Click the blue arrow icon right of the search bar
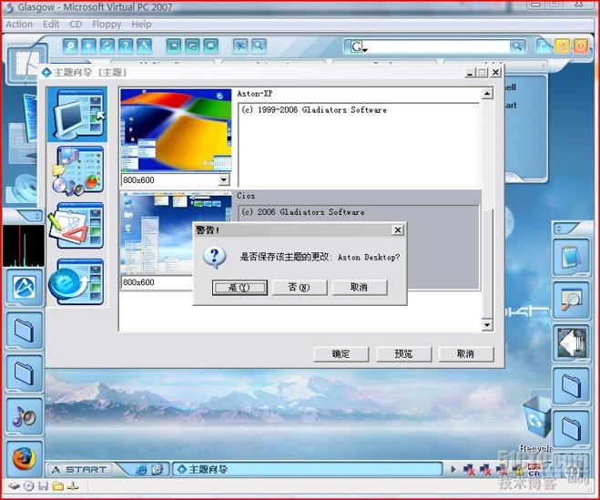600x500 pixels. tap(544, 46)
